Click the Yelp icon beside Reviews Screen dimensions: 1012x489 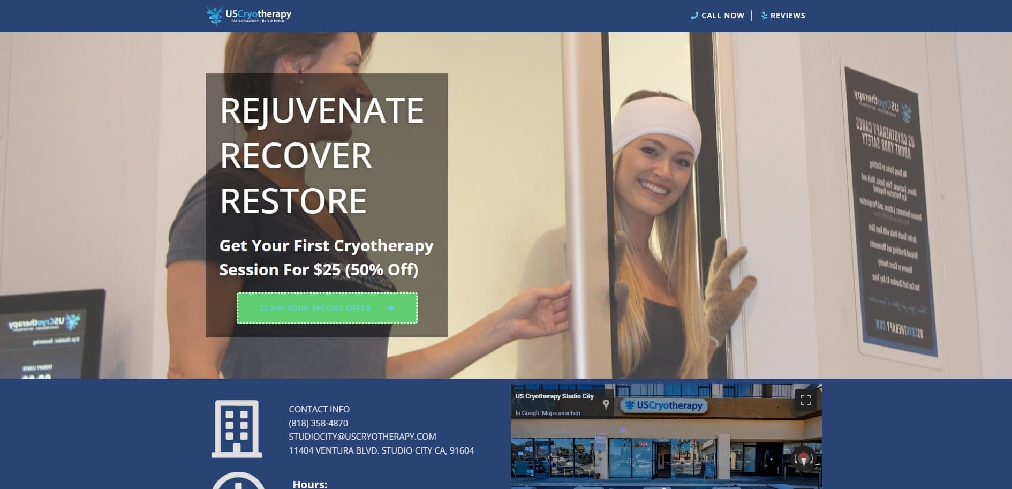point(764,16)
